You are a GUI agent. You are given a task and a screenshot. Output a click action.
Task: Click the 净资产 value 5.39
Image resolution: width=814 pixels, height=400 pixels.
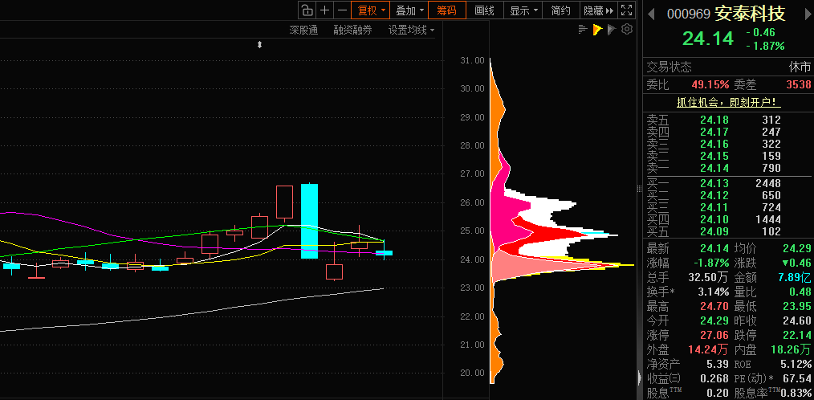point(718,364)
